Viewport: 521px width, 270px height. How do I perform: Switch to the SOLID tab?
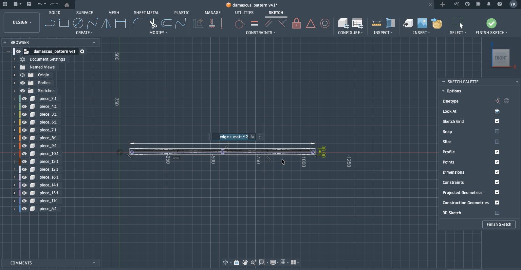[x=55, y=13]
